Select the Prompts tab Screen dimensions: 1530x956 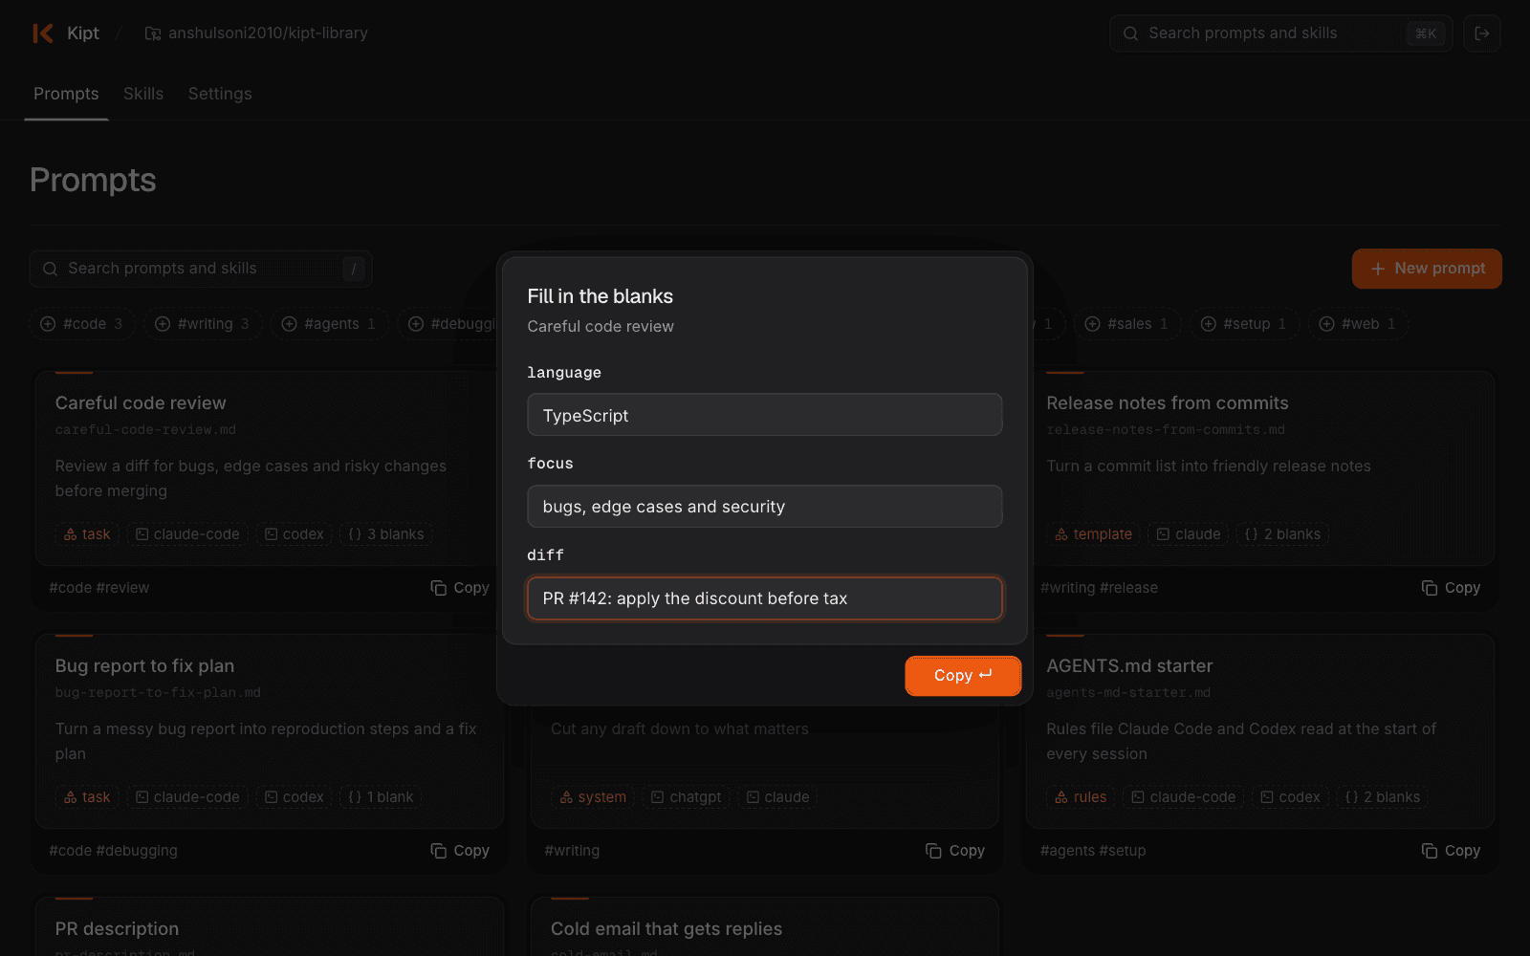click(66, 94)
